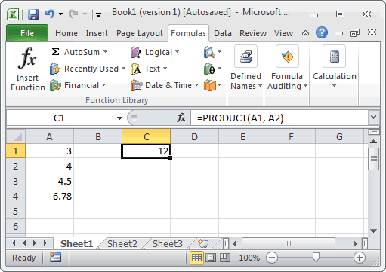Expand the Defined Names dropdown arrow
386x272 pixels.
click(260, 86)
